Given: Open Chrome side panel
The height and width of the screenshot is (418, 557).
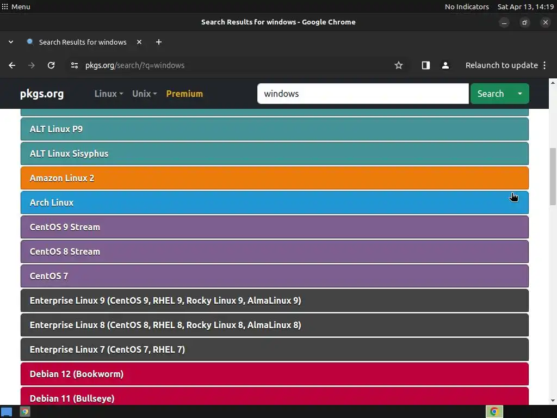Looking at the screenshot, I should 425,65.
